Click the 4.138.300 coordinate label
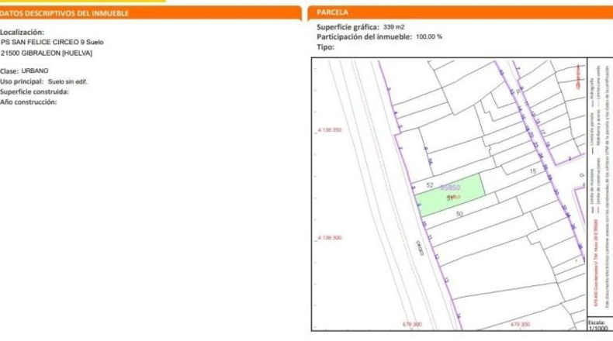613x341 pixels. (330, 237)
